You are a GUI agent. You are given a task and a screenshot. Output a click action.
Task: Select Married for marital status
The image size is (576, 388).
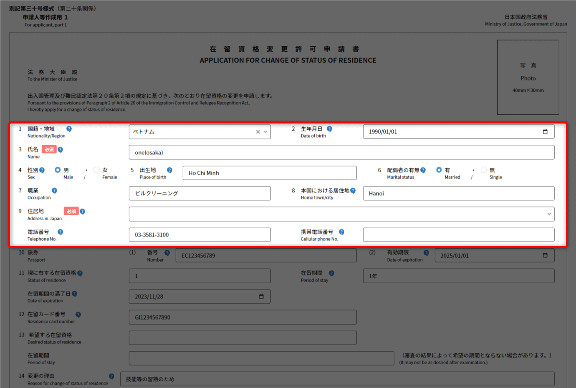(x=439, y=170)
